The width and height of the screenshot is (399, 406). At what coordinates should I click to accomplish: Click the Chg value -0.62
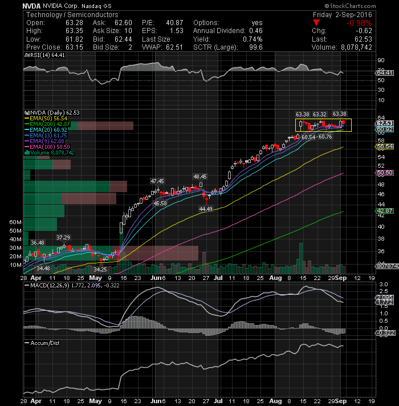tap(364, 31)
